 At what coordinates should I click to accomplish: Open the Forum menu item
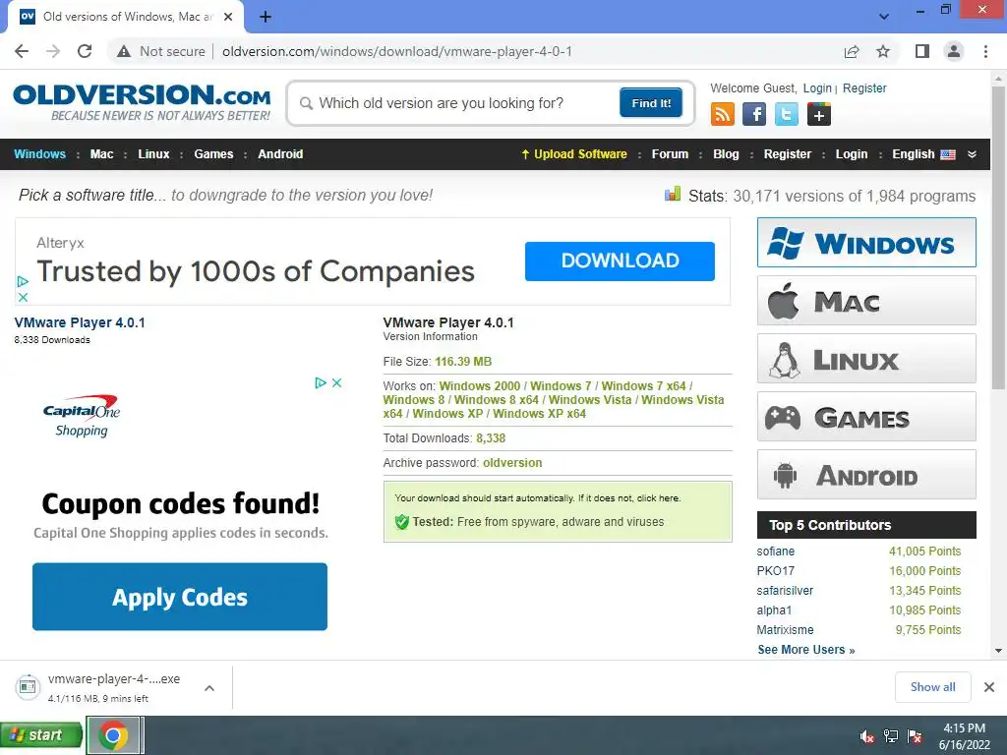pyautogui.click(x=670, y=154)
